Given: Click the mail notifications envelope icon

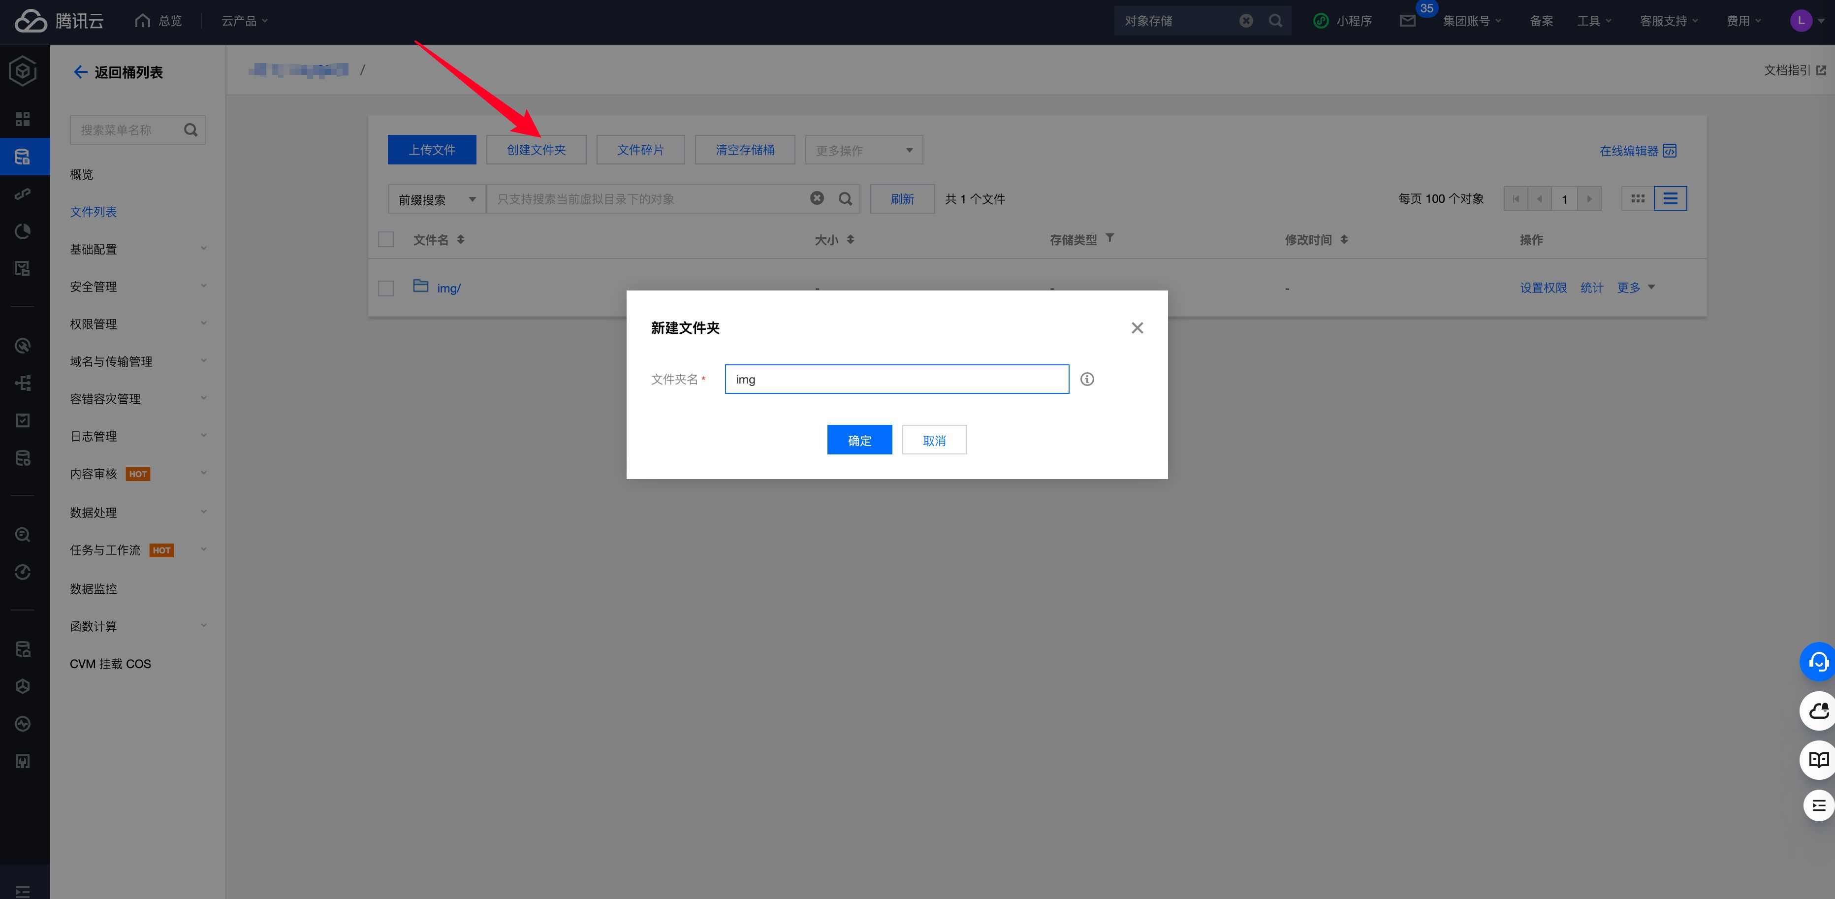Looking at the screenshot, I should tap(1407, 21).
